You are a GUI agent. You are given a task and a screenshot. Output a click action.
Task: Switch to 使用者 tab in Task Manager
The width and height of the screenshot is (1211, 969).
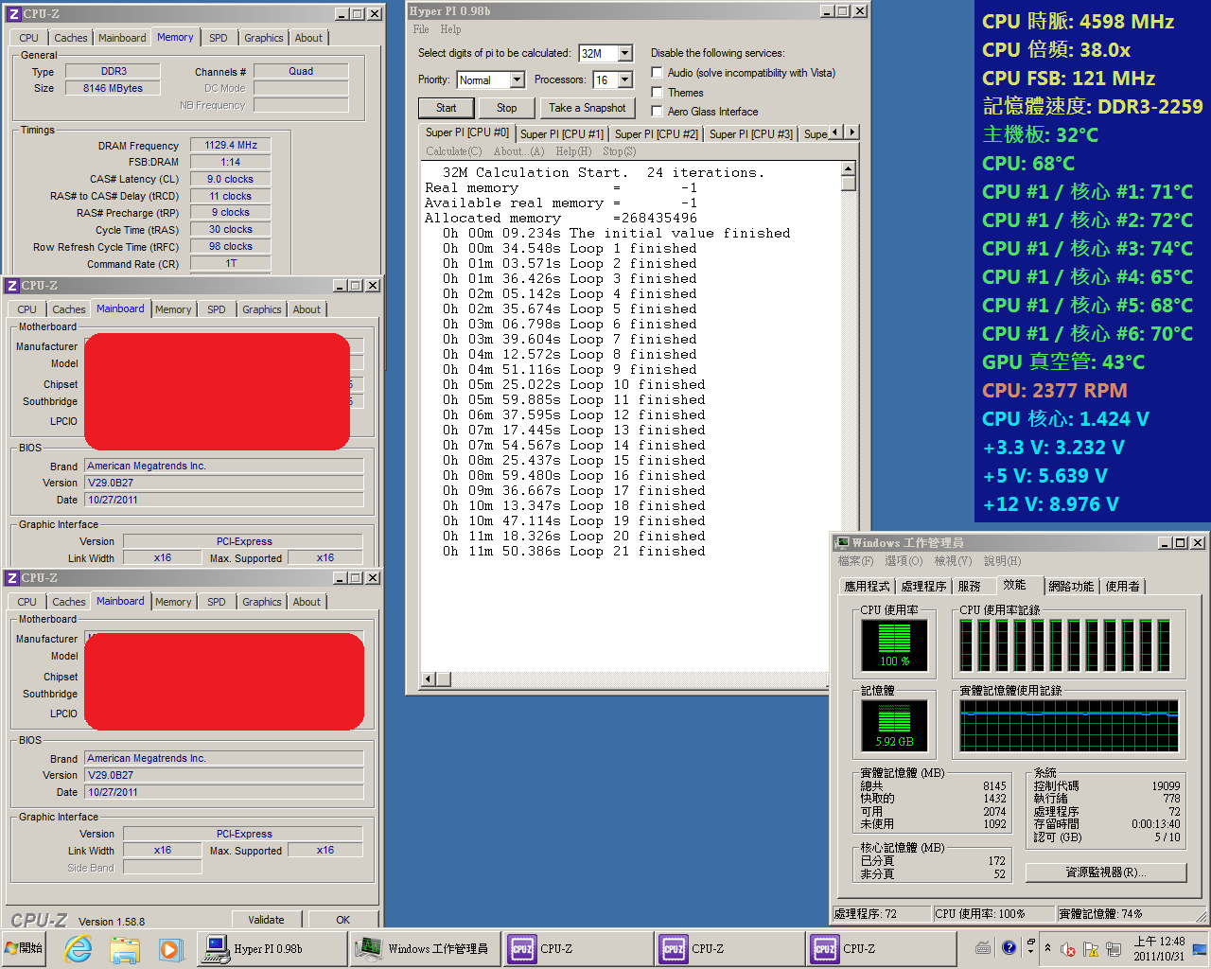1123,587
